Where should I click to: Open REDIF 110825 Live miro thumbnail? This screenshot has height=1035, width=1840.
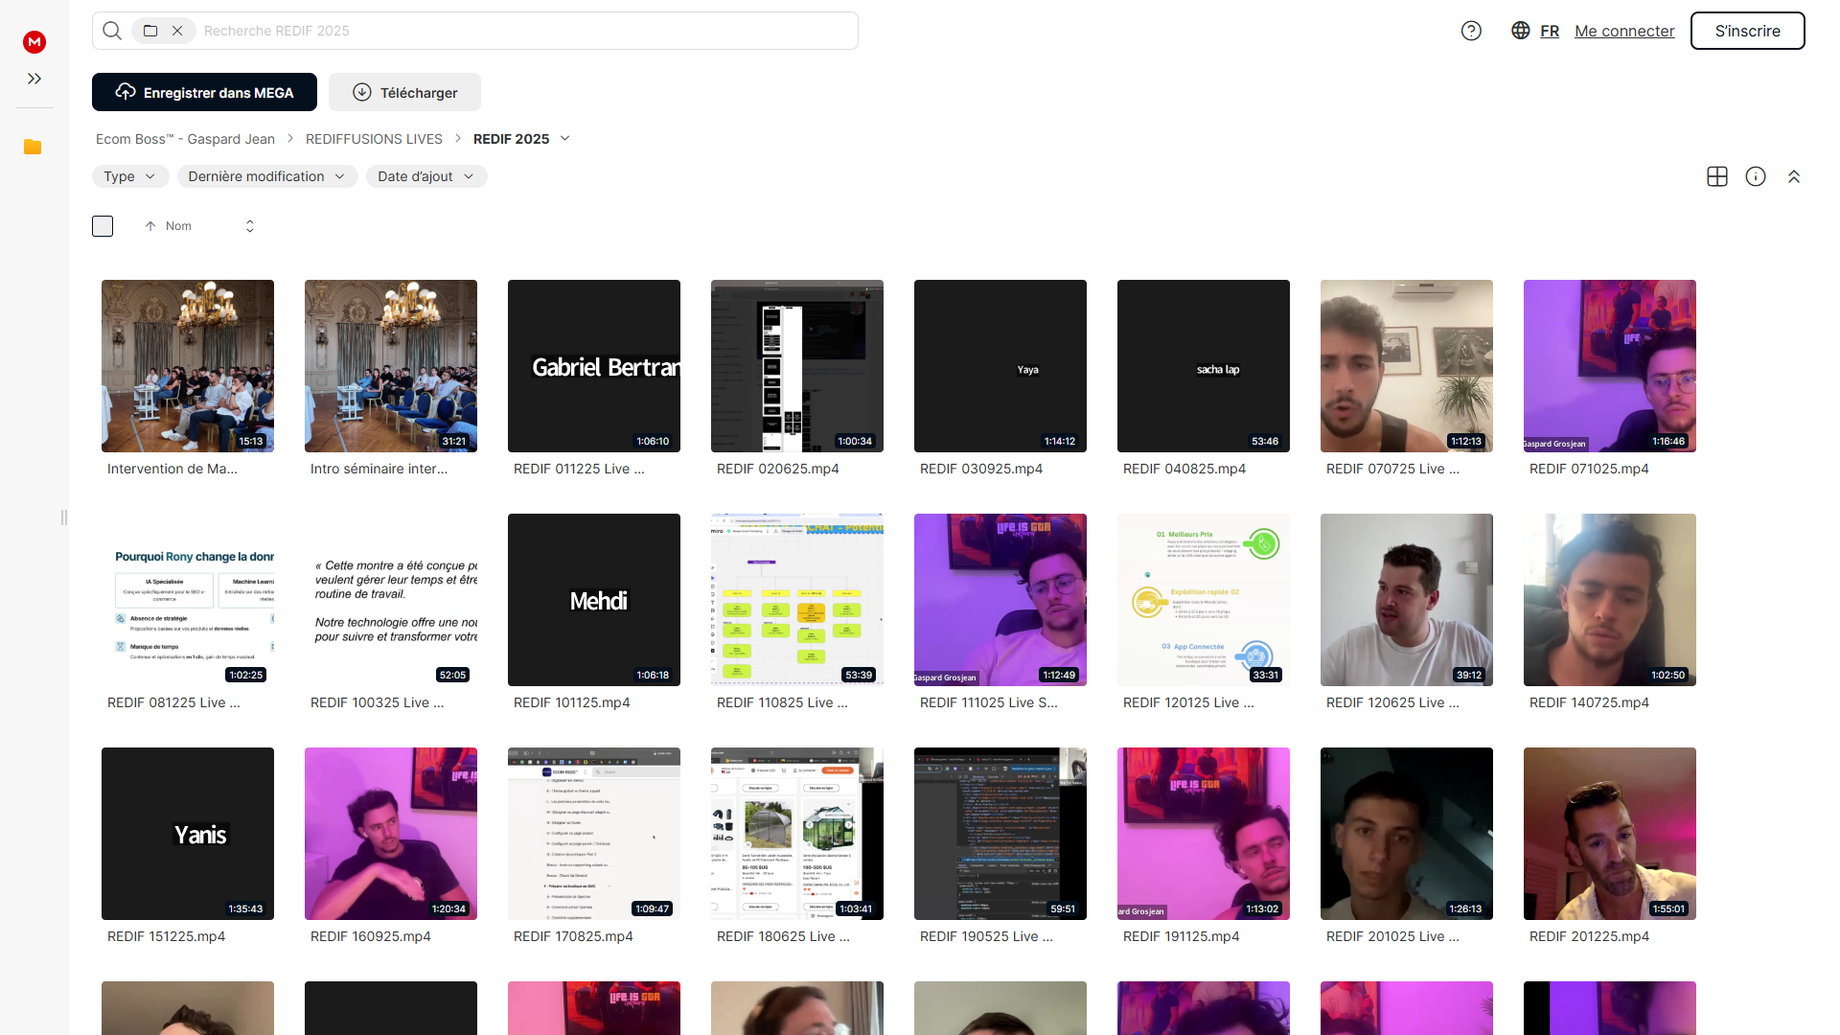pyautogui.click(x=797, y=600)
